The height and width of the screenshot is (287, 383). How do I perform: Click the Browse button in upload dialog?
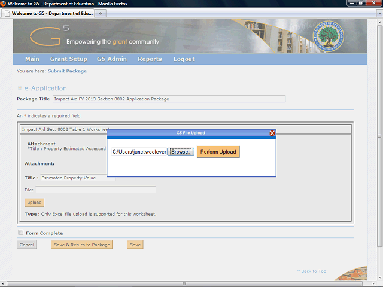click(x=181, y=152)
